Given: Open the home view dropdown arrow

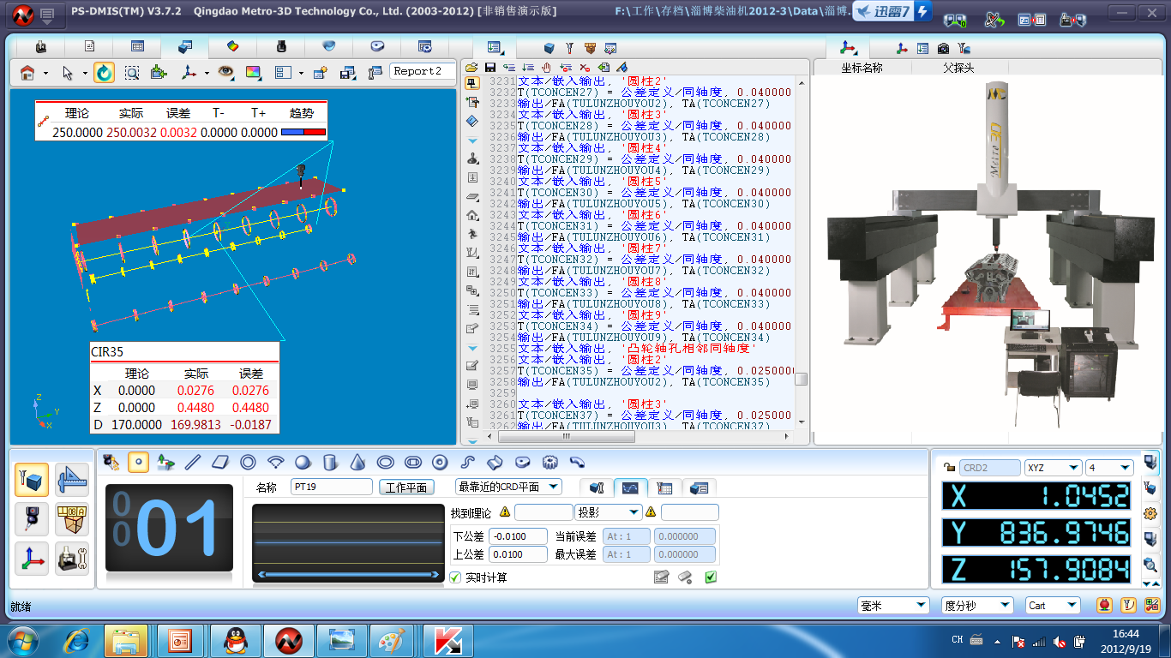Looking at the screenshot, I should click(x=45, y=74).
